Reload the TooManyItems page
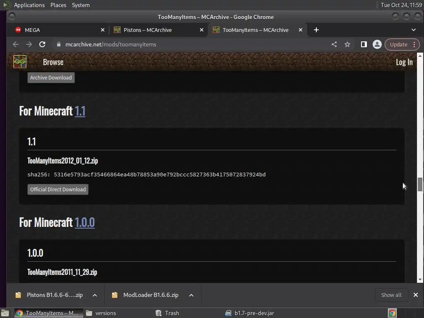This screenshot has height=318, width=424. [x=42, y=44]
